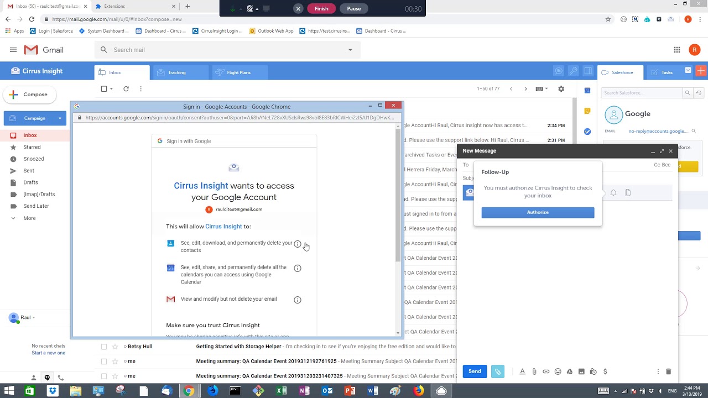
Task: Click the Start a new one chat link
Action: click(48, 353)
